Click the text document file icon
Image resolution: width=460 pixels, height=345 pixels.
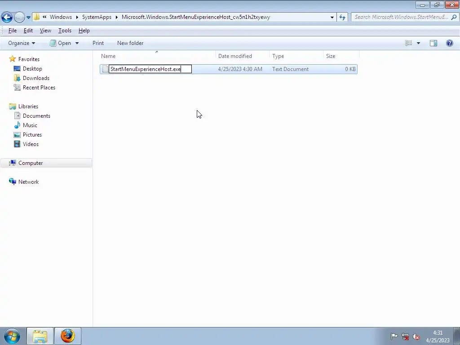105,69
